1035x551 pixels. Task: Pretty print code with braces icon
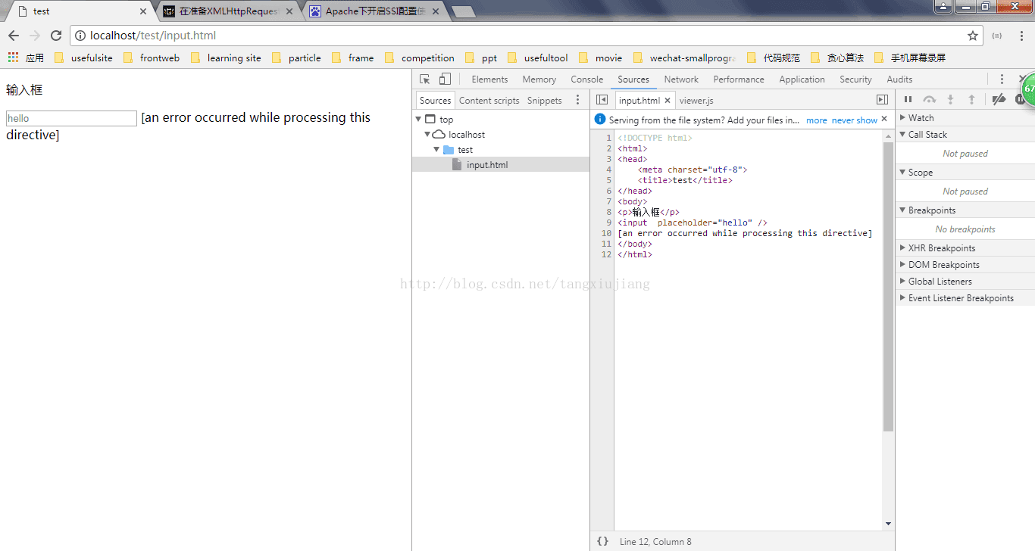[602, 541]
